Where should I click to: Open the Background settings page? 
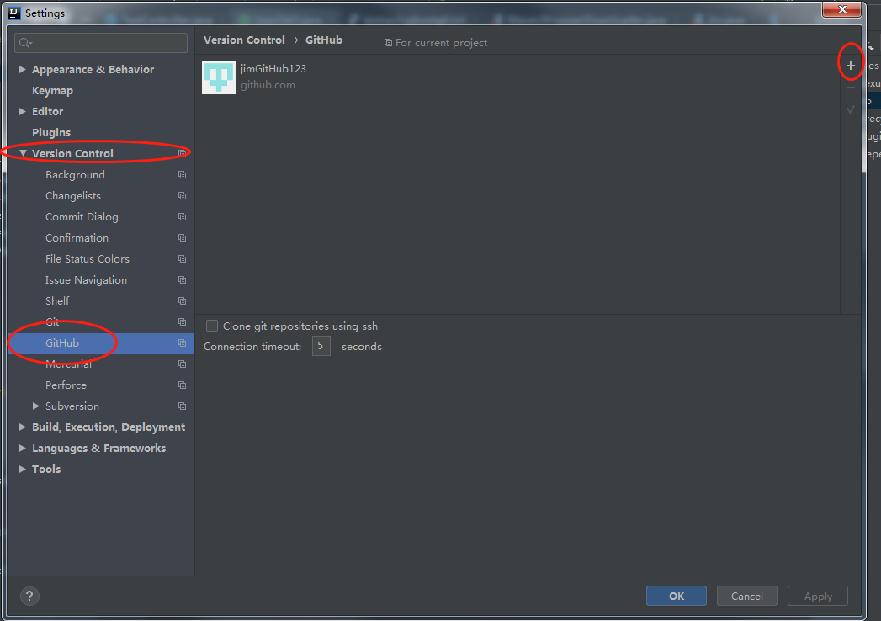coord(75,175)
